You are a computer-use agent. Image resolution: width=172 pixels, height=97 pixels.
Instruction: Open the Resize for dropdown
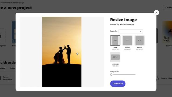[x=131, y=31]
